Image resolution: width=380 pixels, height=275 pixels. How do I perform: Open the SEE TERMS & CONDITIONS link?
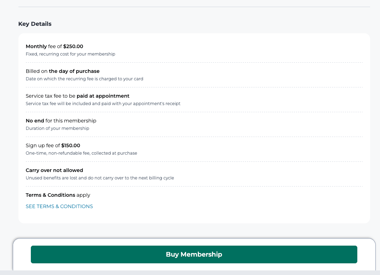(x=59, y=206)
